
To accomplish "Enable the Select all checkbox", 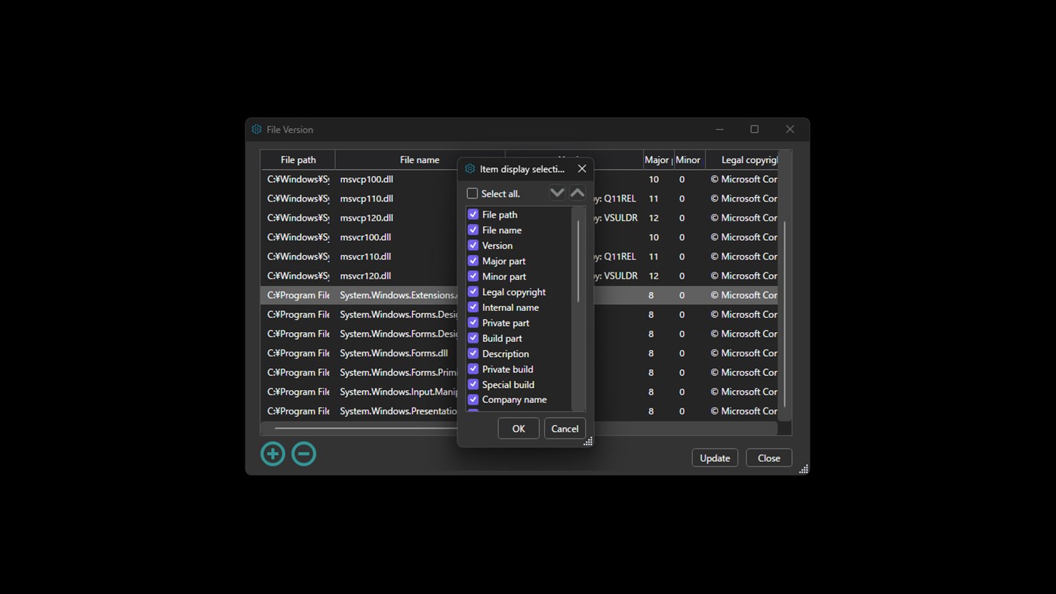I will [x=472, y=193].
